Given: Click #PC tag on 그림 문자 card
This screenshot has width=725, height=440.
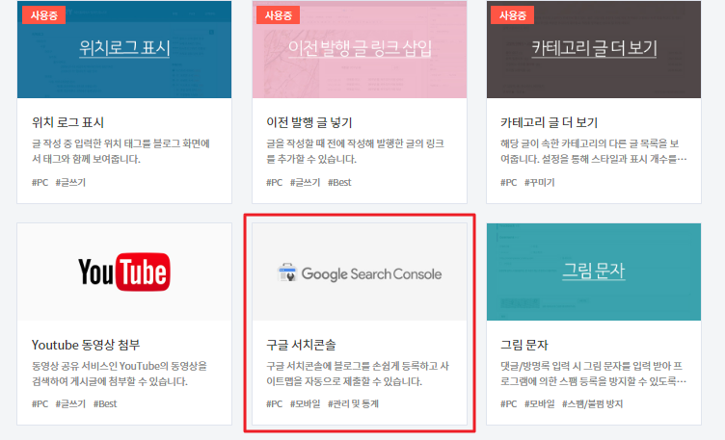Looking at the screenshot, I should (x=509, y=404).
